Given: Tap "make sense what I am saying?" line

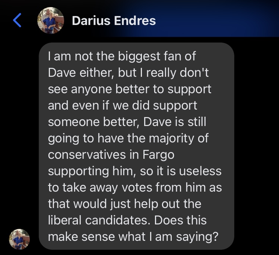Looking at the screenshot, I should point(133,237).
